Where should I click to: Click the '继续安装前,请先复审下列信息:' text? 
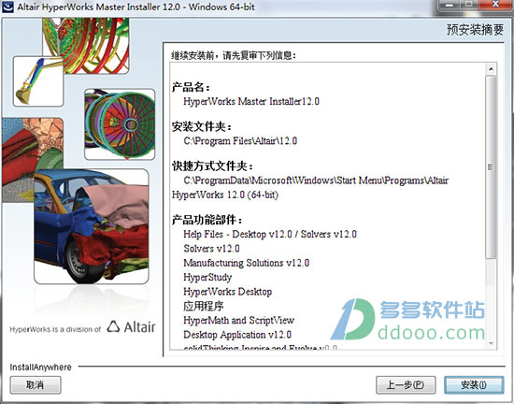[x=234, y=56]
